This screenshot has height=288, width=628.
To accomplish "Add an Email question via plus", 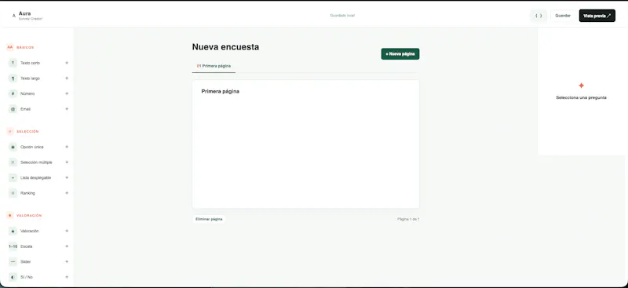I will pos(67,109).
